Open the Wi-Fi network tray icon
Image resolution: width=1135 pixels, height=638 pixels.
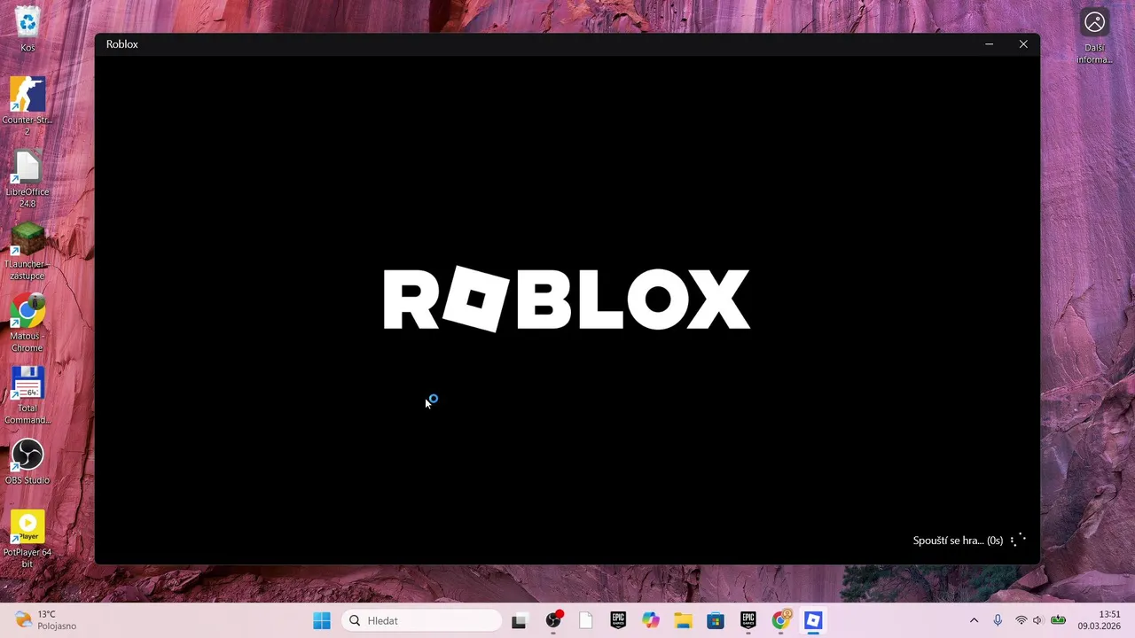pyautogui.click(x=1021, y=620)
